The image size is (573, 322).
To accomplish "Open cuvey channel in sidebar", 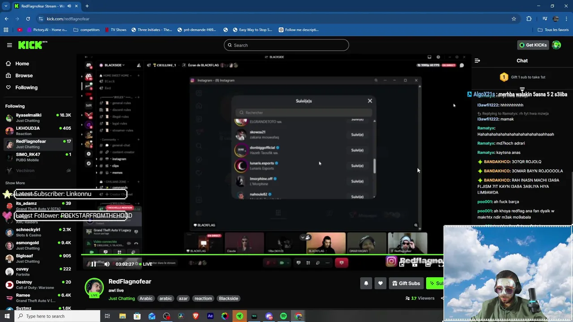I will coord(38,271).
